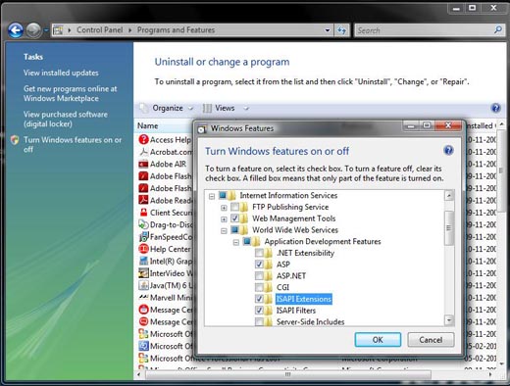Select the Java(TM) 6 icon

point(143,285)
